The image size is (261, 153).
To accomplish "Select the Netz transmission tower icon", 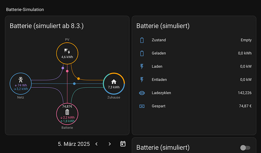I will tap(20, 80).
